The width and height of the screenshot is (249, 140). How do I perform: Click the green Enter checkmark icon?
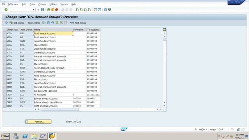coord(6,10)
